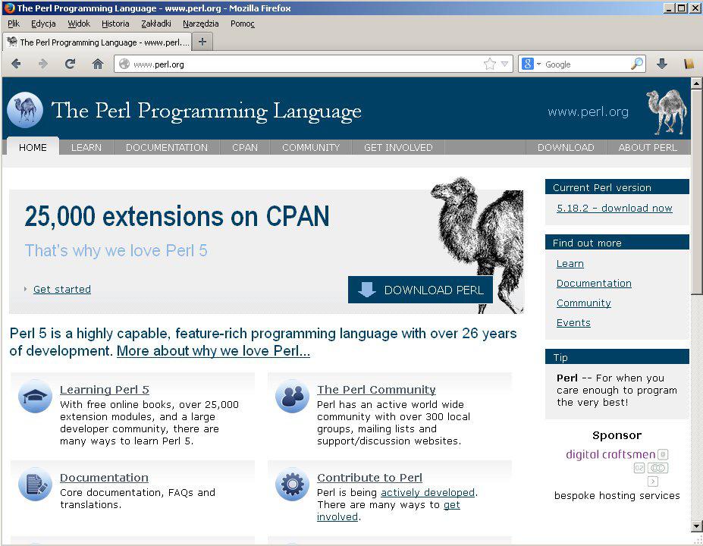Open the Historia menu
Screen dimensions: 703x546
tap(115, 24)
